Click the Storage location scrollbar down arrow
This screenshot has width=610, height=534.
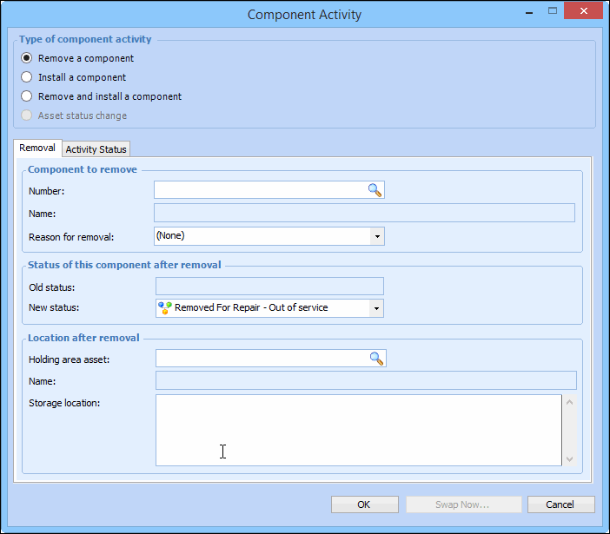click(x=569, y=458)
